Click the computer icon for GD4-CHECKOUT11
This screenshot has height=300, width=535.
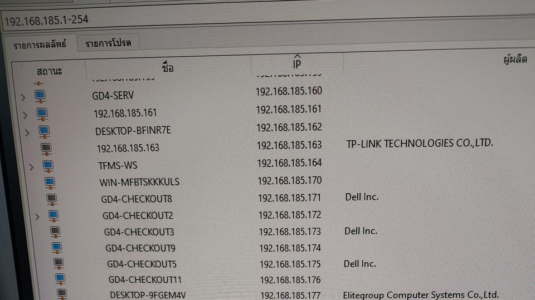[x=60, y=279]
